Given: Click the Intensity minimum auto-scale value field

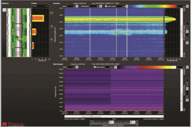Looking at the screenshot, I should pyautogui.click(x=124, y=6).
